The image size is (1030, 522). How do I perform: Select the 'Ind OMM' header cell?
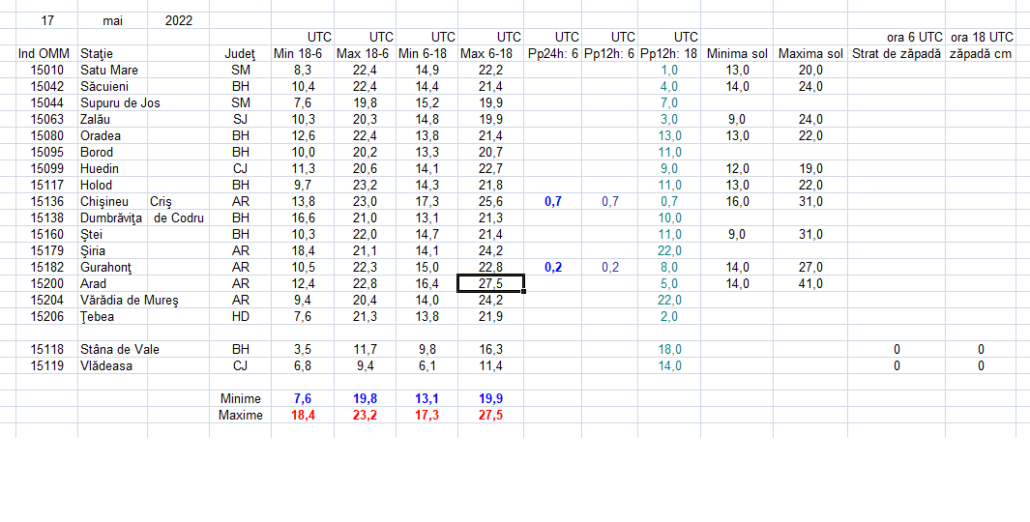coord(46,54)
